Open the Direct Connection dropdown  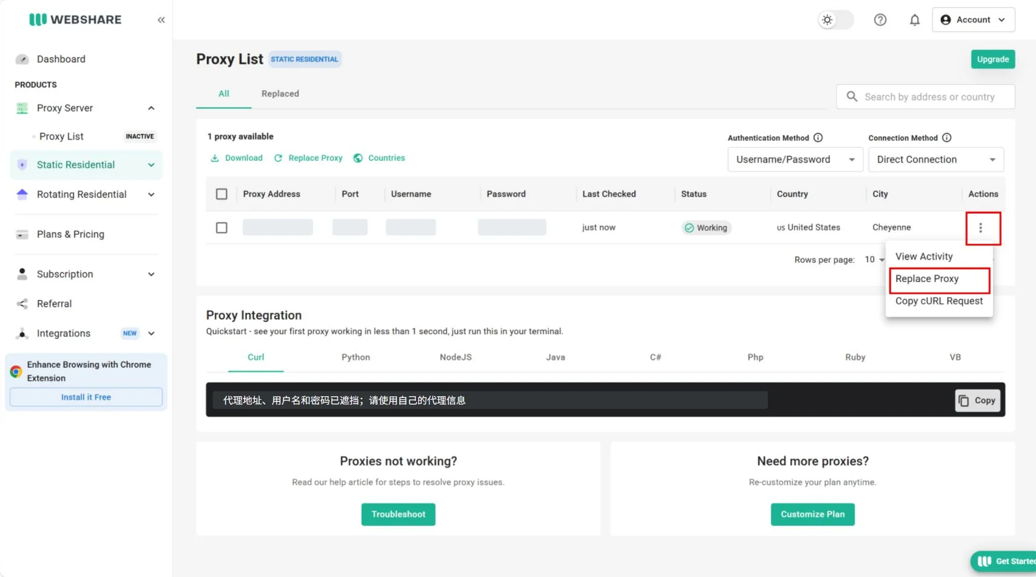936,160
